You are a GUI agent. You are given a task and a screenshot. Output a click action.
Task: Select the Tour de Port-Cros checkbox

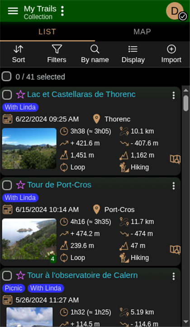(x=7, y=185)
